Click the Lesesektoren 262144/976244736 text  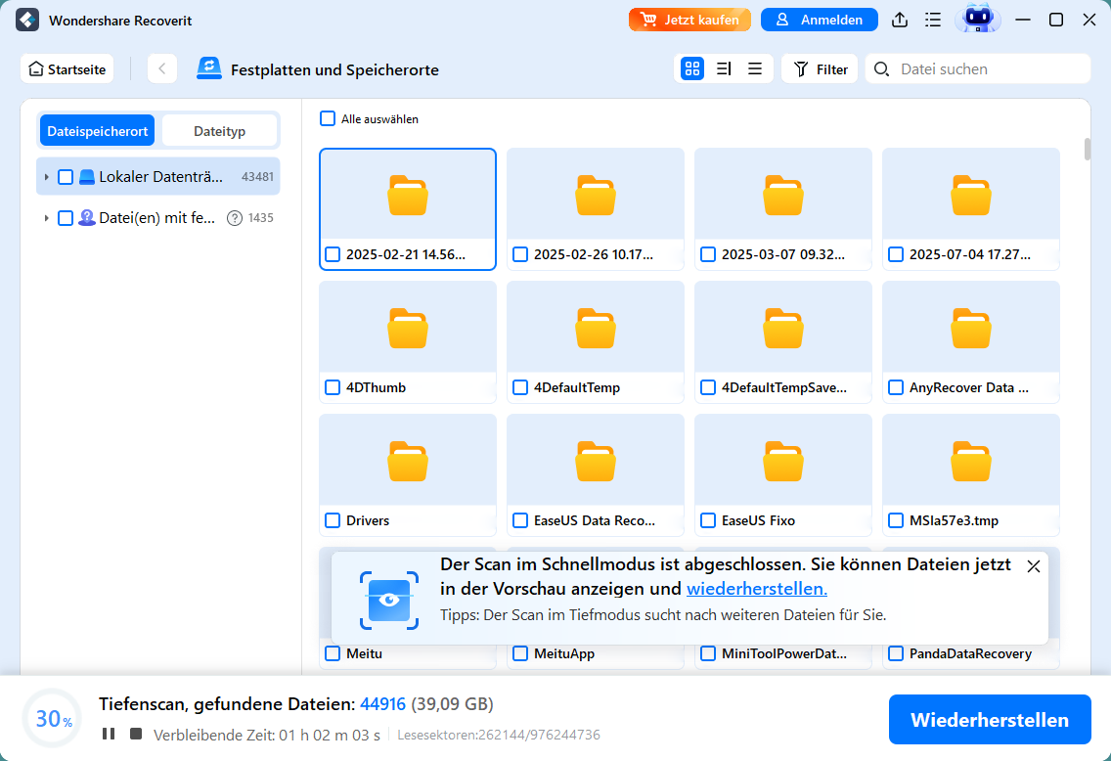[498, 735]
